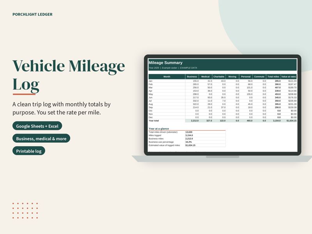Select the Business, medical & more pill
This screenshot has height=234, width=312.
41,138
